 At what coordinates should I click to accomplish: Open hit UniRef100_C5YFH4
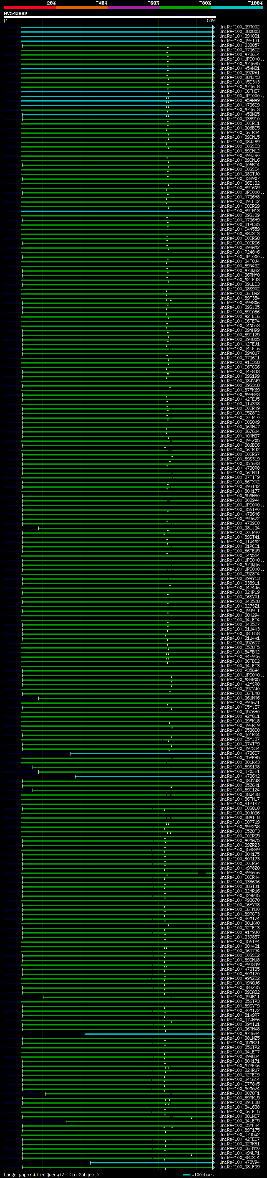click(x=239, y=1125)
